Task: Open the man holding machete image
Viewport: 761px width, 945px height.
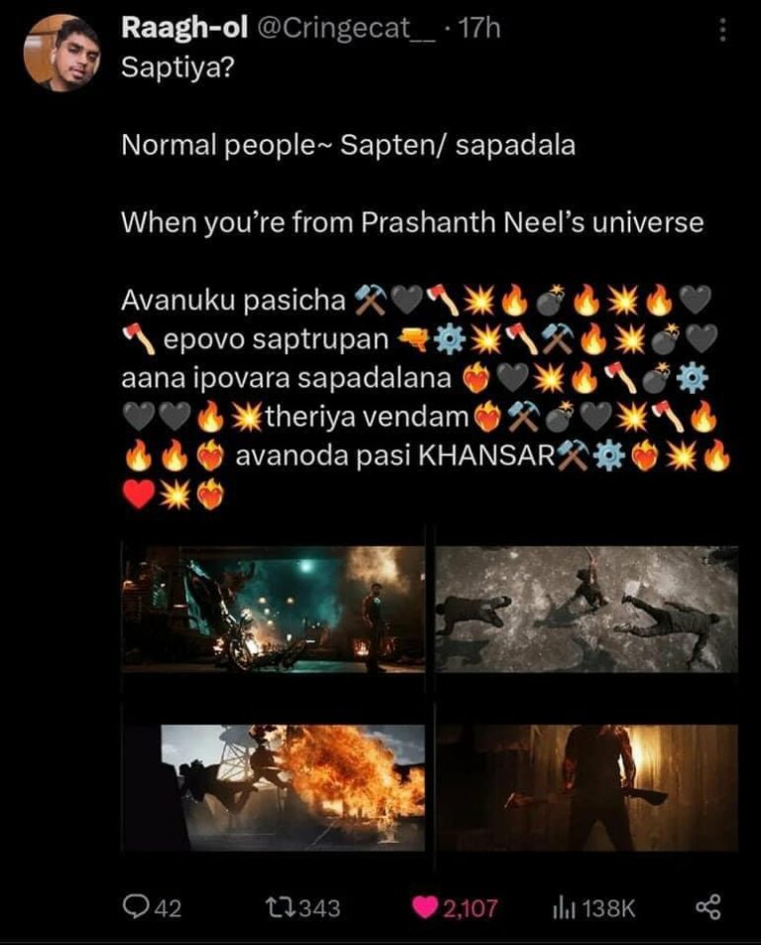Action: click(x=587, y=787)
